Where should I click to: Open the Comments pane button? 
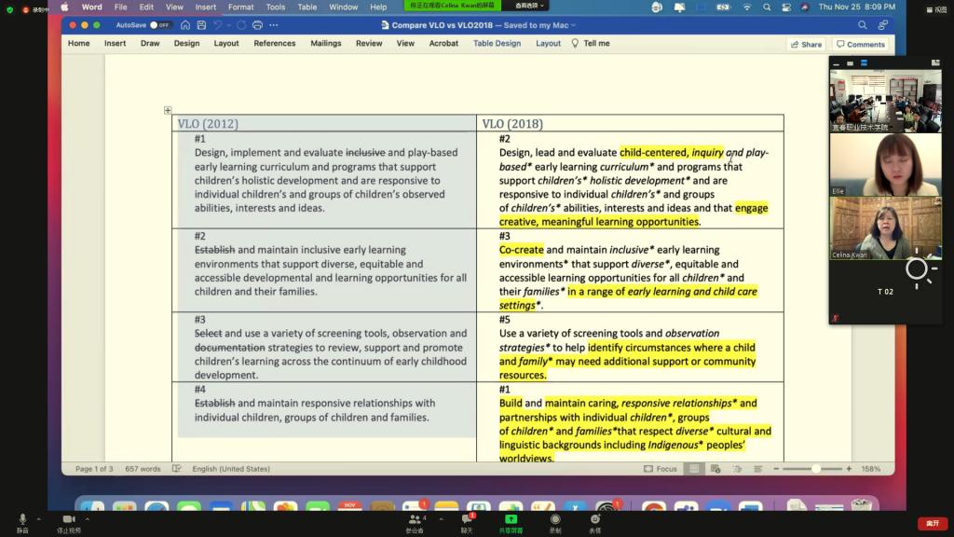[x=860, y=44]
